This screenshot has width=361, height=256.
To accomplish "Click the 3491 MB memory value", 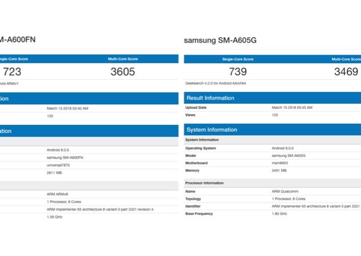I will (279, 170).
